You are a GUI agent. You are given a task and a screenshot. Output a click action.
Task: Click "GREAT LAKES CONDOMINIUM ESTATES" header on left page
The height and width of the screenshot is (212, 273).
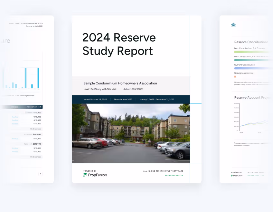pos(26,23)
